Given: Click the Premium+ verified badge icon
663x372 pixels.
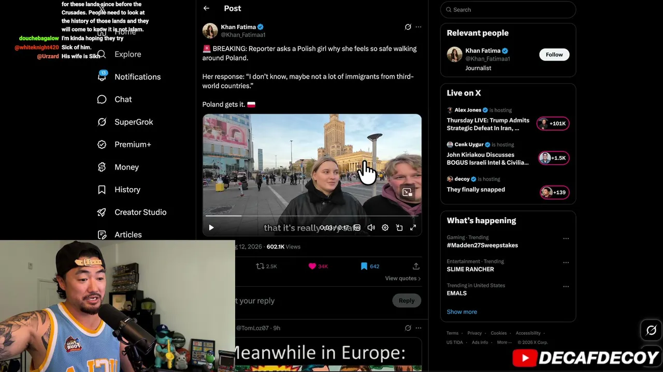Looking at the screenshot, I should 102,145.
